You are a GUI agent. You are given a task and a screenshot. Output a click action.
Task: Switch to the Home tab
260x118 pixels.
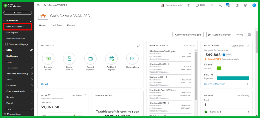[43, 25]
